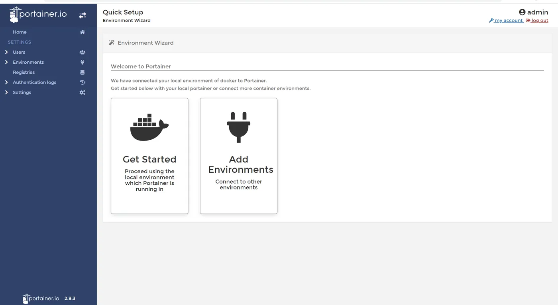The width and height of the screenshot is (558, 305).
Task: Click the admin username text
Action: point(538,12)
